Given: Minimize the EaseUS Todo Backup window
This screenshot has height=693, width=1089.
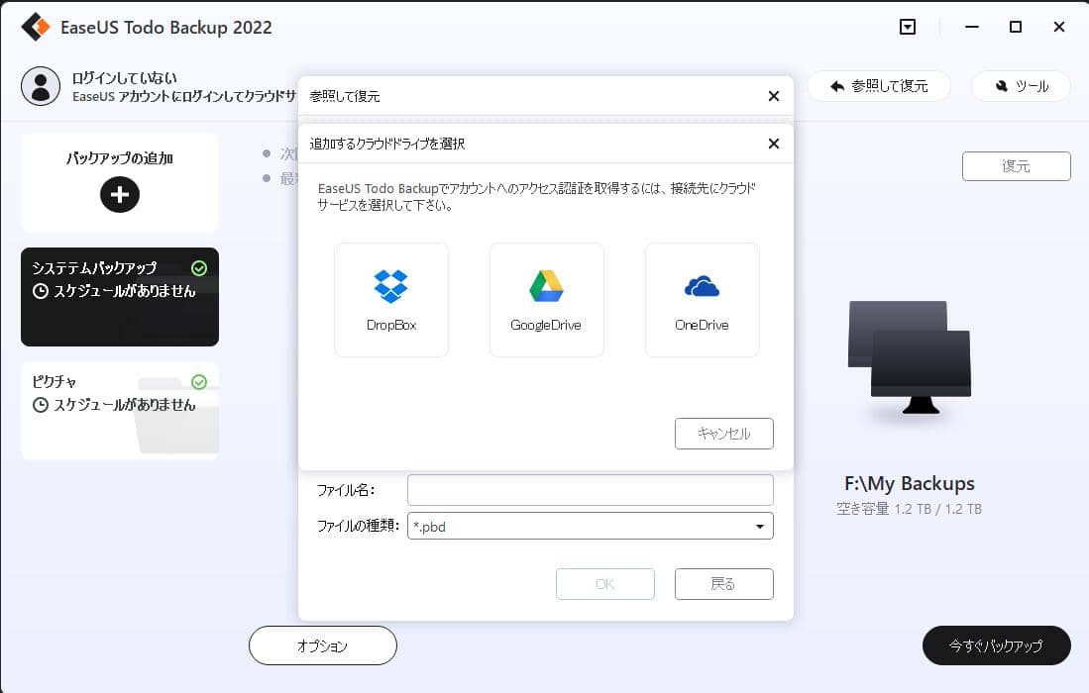Looking at the screenshot, I should pyautogui.click(x=972, y=27).
